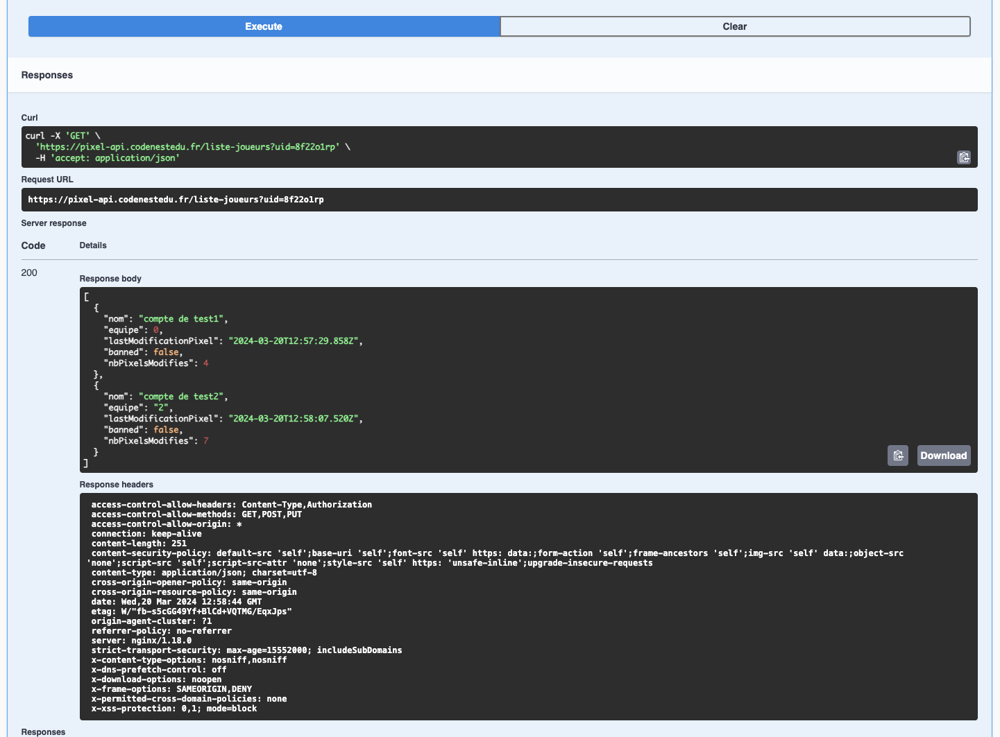This screenshot has height=737, width=1000.
Task: Select the curl -X 'GET' line
Action: coord(63,136)
